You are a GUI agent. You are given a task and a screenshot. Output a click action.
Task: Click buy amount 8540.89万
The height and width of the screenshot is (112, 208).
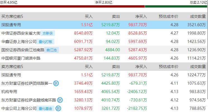[x=83, y=33]
